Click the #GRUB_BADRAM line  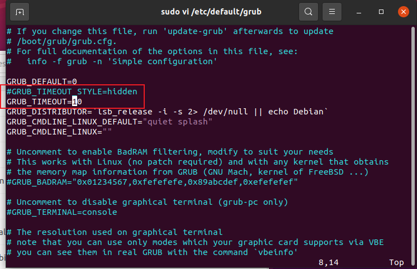tap(152, 182)
